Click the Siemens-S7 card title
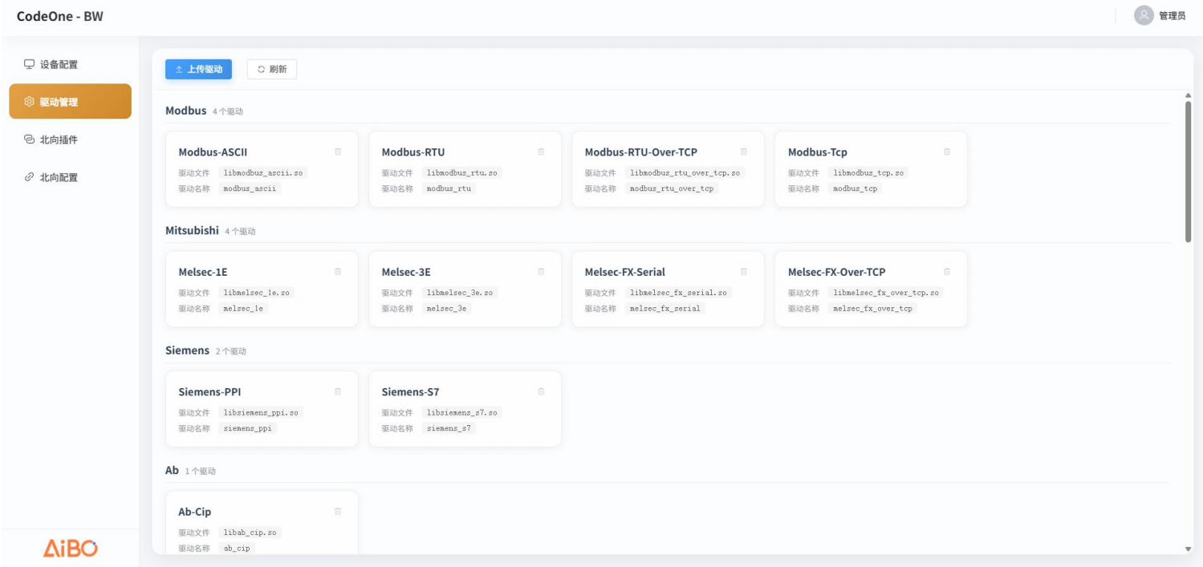1203x567 pixels. coord(411,392)
